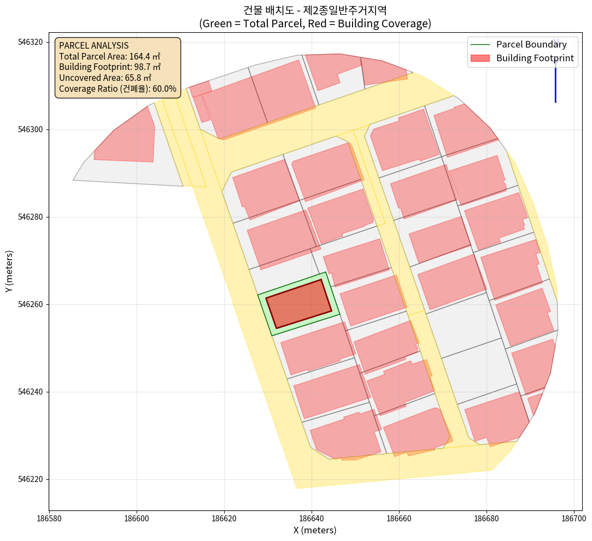Click the Coverage Ratio 60.0% line

click(118, 89)
